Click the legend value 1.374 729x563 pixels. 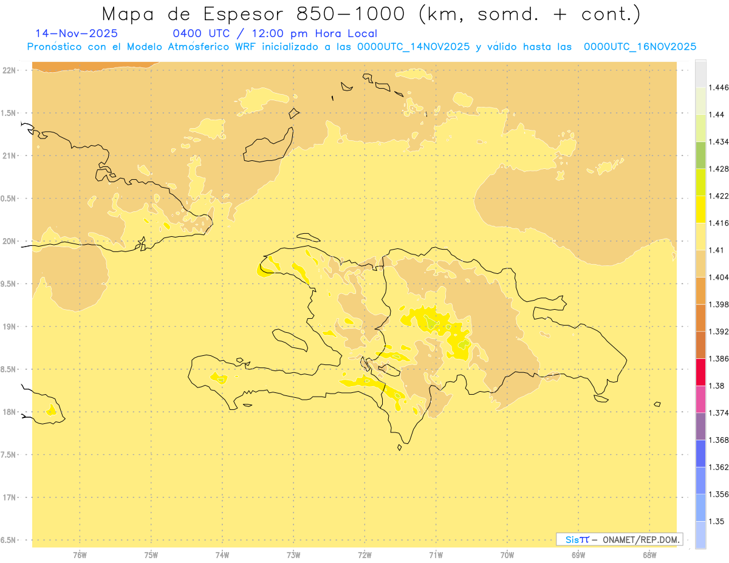pos(719,413)
